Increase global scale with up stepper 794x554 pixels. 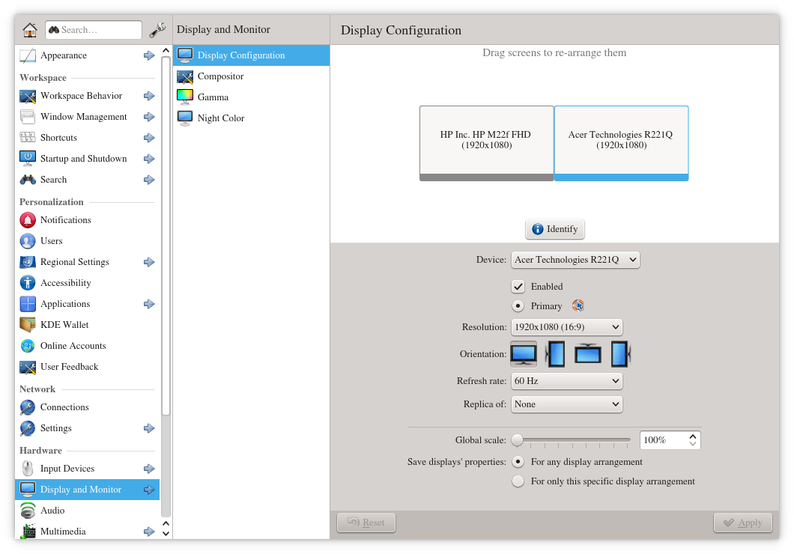(x=693, y=436)
